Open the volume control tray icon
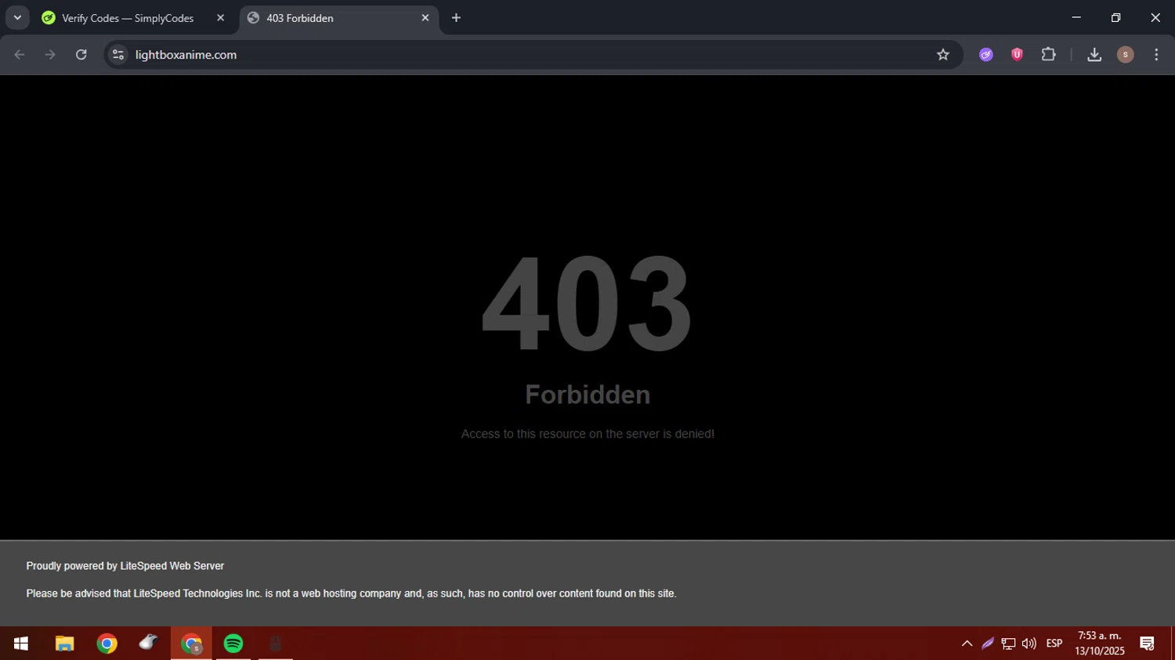This screenshot has width=1175, height=660. [x=1029, y=644]
